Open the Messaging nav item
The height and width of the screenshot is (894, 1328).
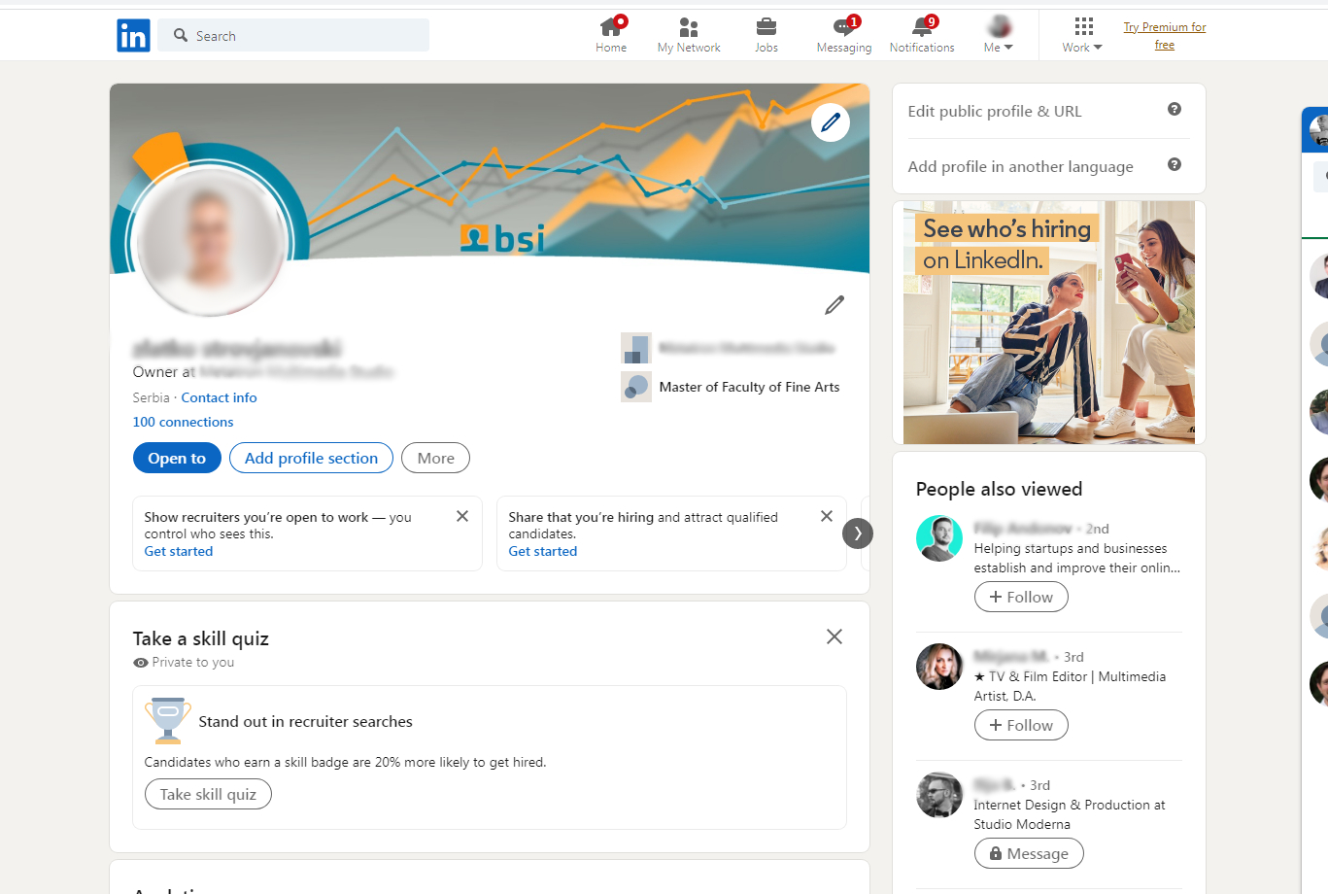(x=844, y=35)
